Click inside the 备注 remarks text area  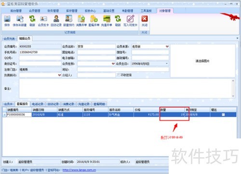point(125,88)
